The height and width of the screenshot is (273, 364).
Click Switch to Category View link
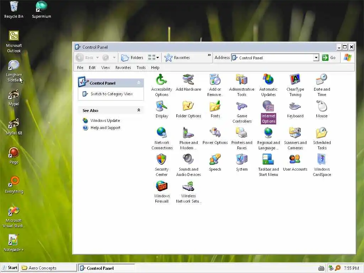(111, 94)
